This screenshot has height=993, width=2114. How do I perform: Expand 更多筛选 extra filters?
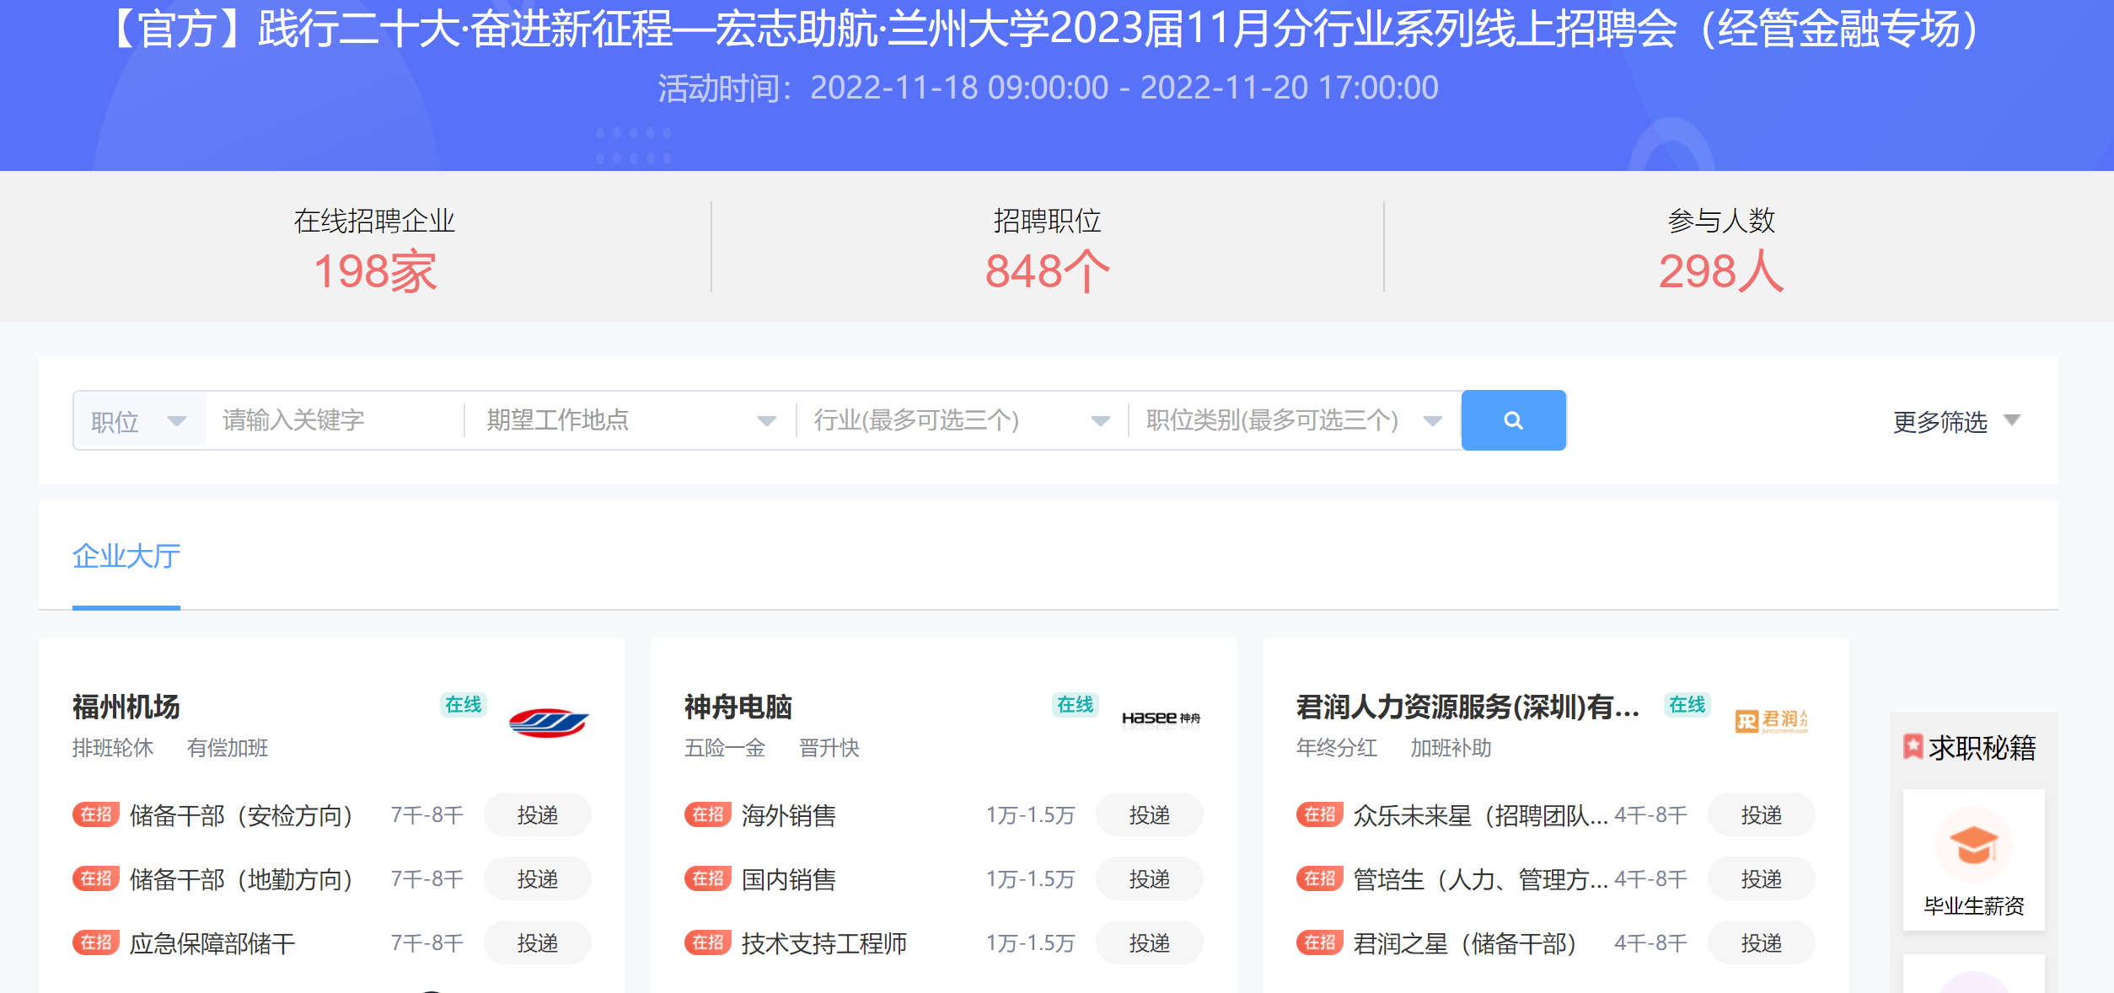coord(1956,420)
